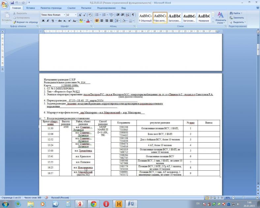
Task: Select the 'Без инте...' style
Action: [160, 18]
